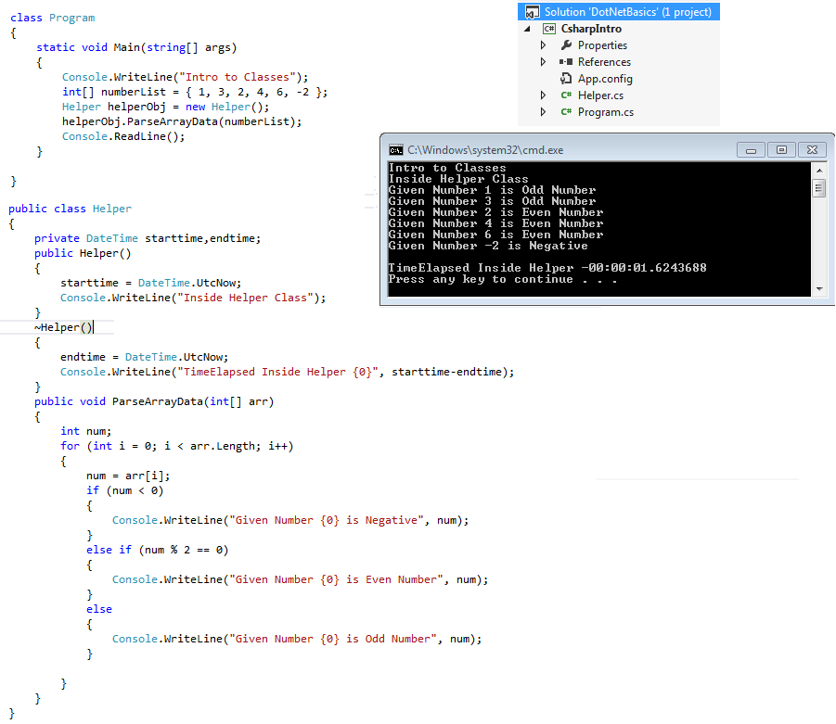The width and height of the screenshot is (836, 724).
Task: Expand the Program.cs node
Action: (x=542, y=112)
